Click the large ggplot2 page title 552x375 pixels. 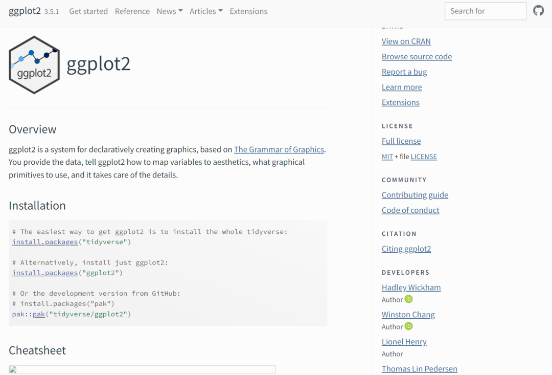(x=99, y=64)
